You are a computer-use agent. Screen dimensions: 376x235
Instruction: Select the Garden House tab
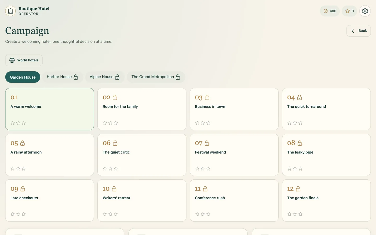click(23, 77)
